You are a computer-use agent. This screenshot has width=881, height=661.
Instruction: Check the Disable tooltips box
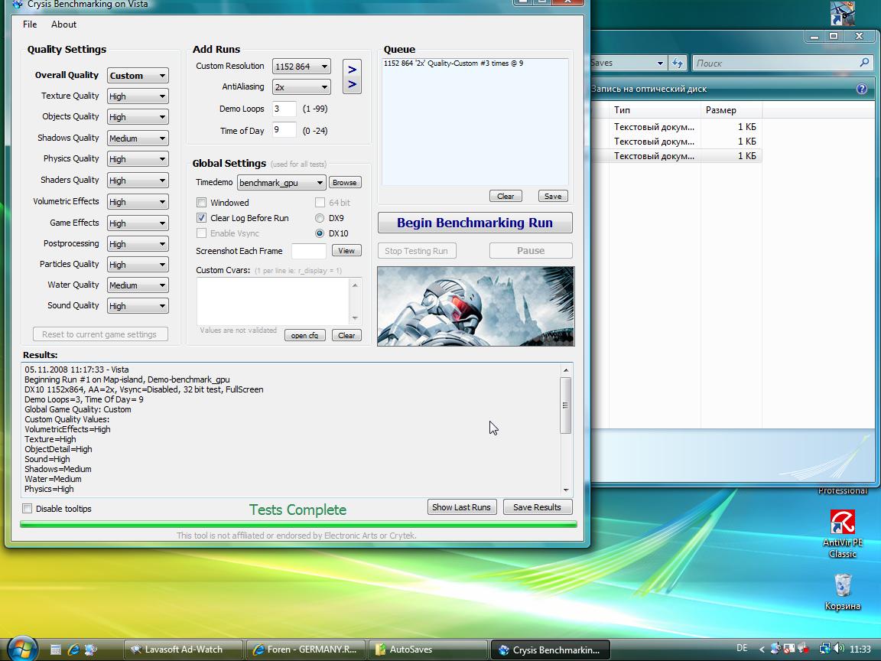27,509
